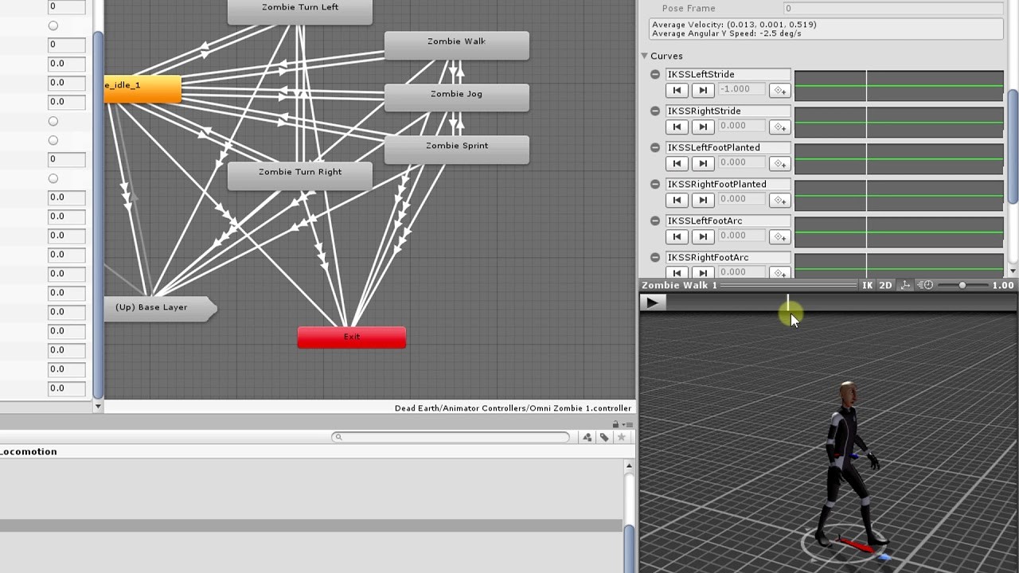The image size is (1019, 573).
Task: Jump to next key on IKSSLeftStride
Action: [x=703, y=90]
